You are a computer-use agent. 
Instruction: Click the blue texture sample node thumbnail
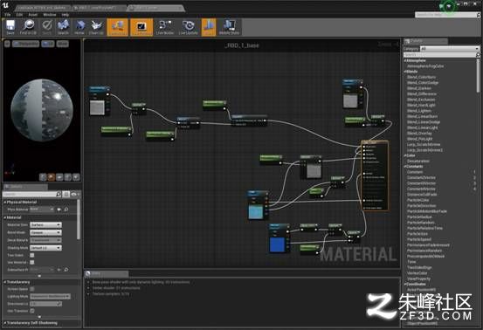tap(277, 244)
